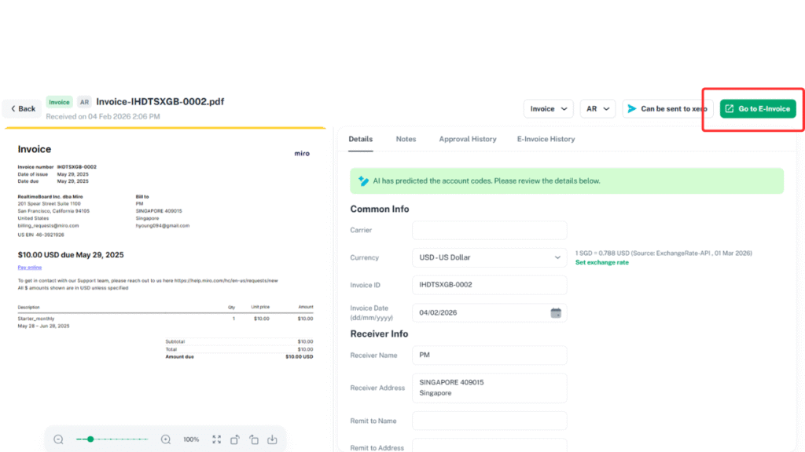Click the Invoice ID input field
This screenshot has height=452, width=805.
(x=489, y=285)
